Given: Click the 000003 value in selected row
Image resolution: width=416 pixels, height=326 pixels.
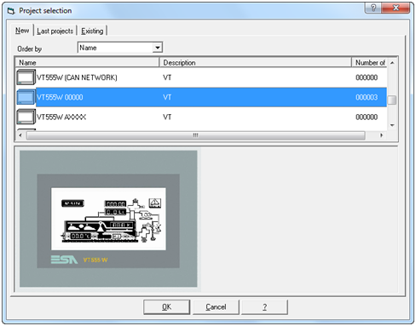Looking at the screenshot, I should pyautogui.click(x=367, y=97).
